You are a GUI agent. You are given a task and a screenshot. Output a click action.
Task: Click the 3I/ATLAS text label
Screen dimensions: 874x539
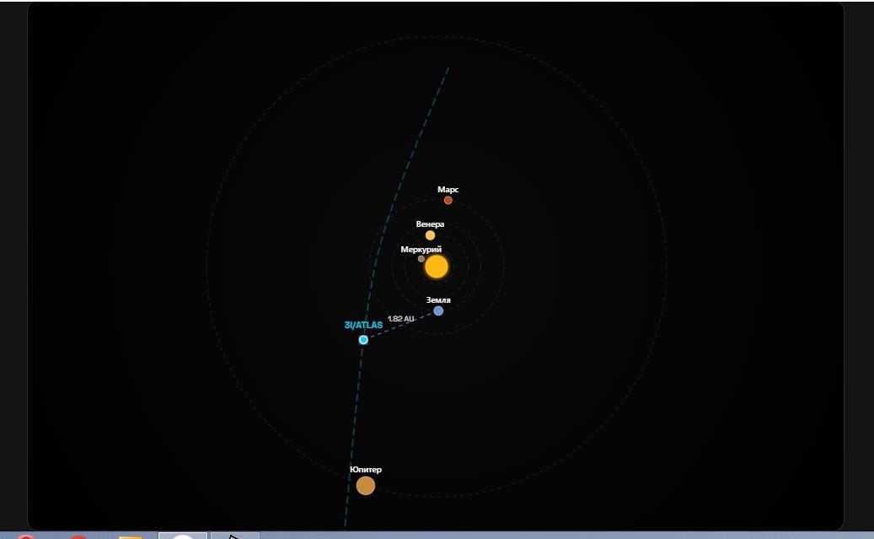pos(363,326)
